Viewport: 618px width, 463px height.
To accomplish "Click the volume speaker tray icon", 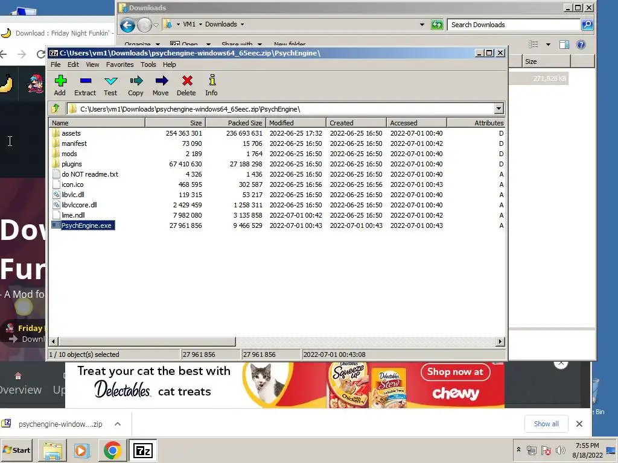I will click(x=559, y=450).
